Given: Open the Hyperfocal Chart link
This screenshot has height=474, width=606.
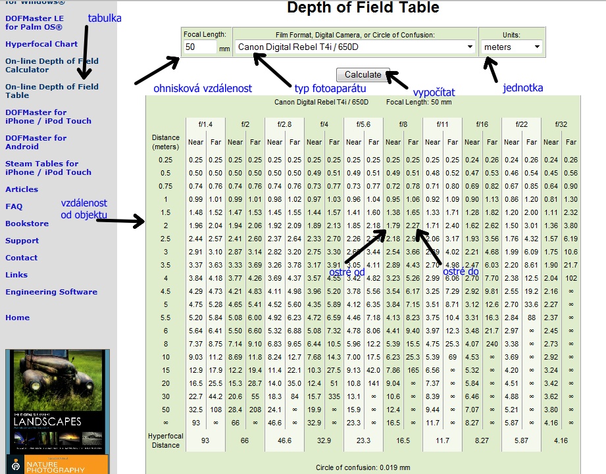Looking at the screenshot, I should click(41, 44).
